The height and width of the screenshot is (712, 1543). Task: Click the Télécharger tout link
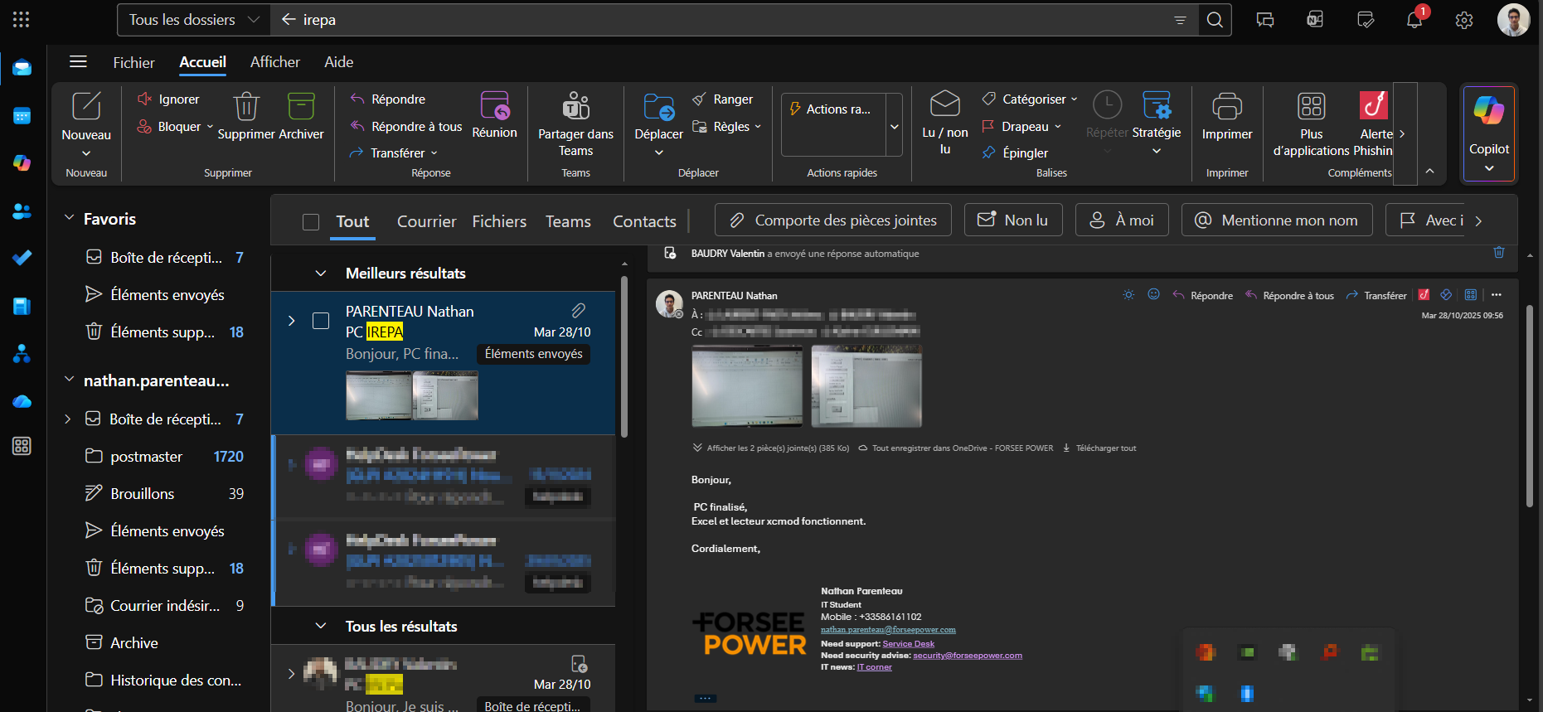tap(1105, 448)
